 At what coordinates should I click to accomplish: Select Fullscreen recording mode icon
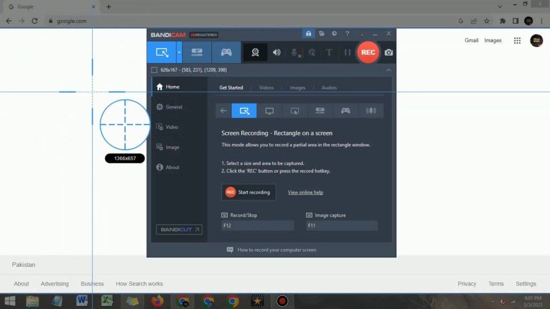pyautogui.click(x=269, y=111)
